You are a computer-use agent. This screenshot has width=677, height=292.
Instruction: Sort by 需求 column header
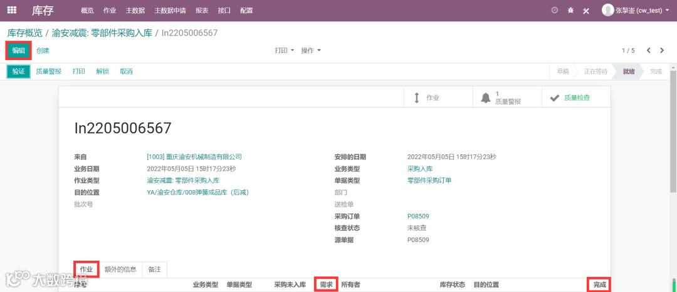[326, 284]
